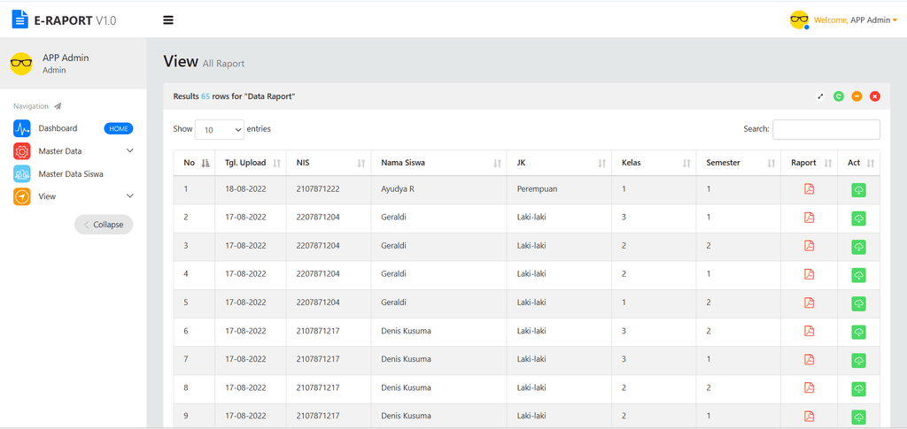
Task: Click the orange minimize panel icon
Action: pos(857,96)
